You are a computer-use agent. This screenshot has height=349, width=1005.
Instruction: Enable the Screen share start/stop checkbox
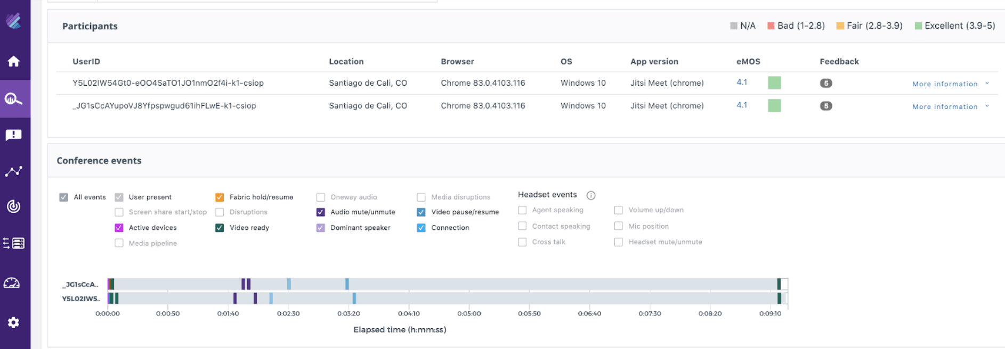[x=119, y=212]
